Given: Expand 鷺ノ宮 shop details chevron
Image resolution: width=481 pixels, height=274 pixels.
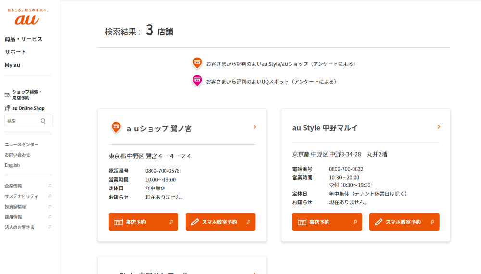Looking at the screenshot, I should [x=254, y=127].
